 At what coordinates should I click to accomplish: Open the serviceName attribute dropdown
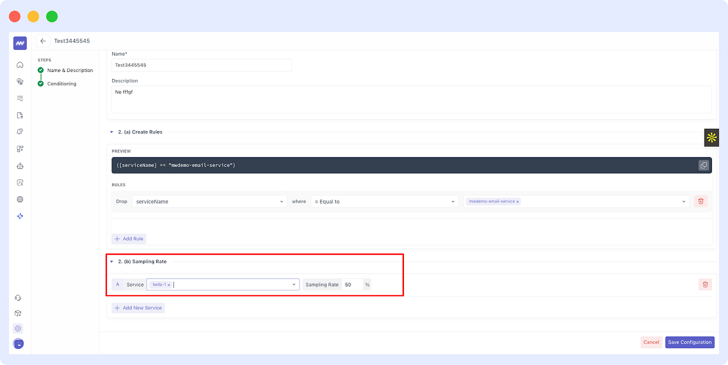coord(210,201)
